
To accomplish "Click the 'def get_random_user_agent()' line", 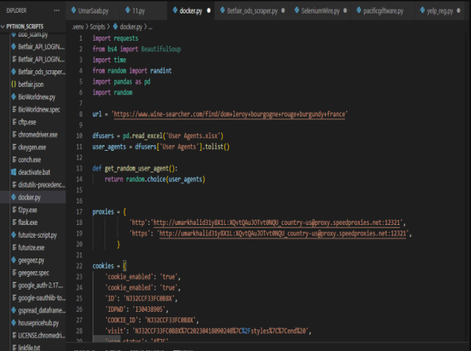I will (135, 168).
